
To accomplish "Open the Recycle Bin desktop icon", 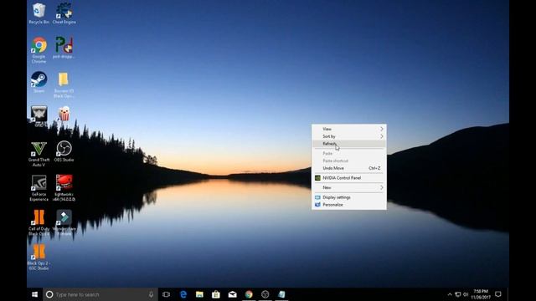I will 39,13.
